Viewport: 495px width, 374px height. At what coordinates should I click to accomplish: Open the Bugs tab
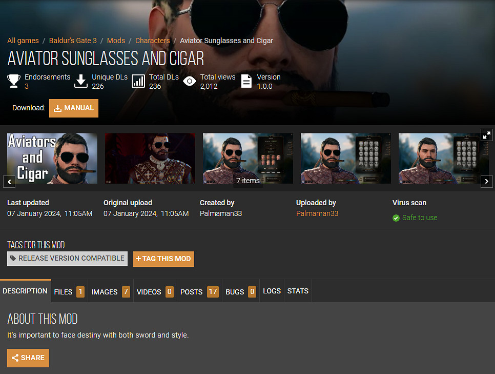(x=240, y=291)
